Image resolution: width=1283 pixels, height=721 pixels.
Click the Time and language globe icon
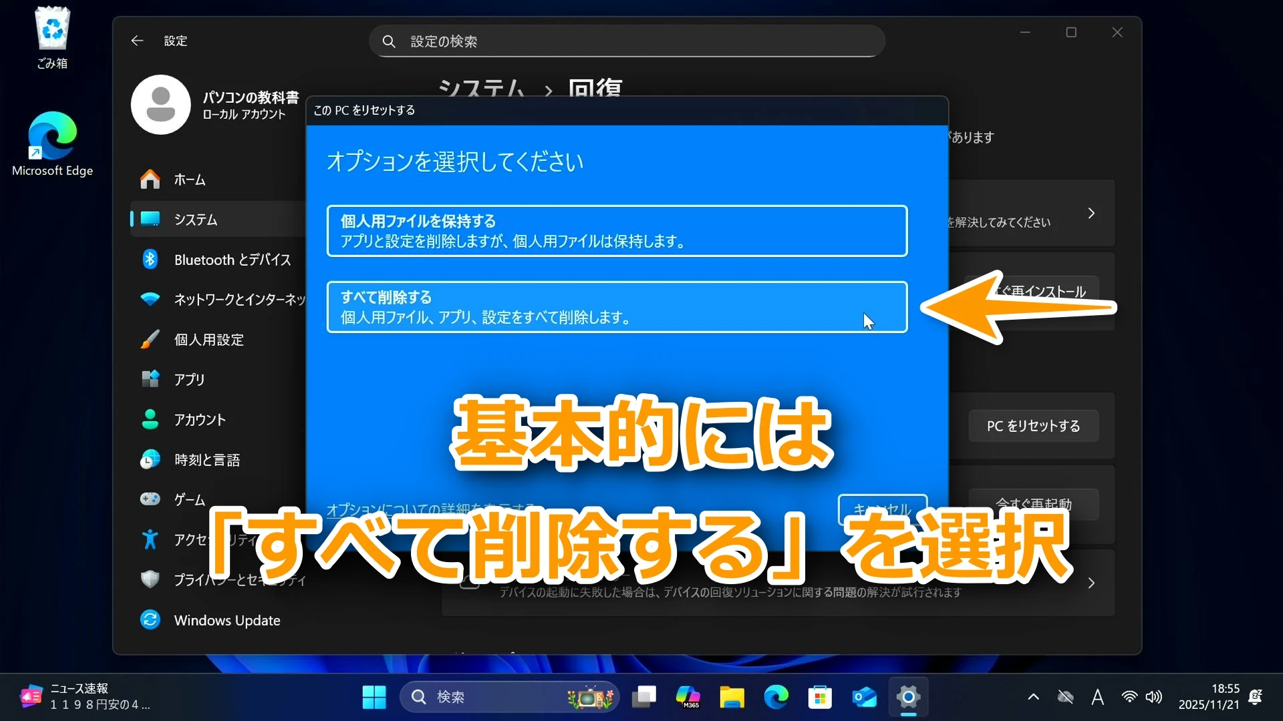[x=150, y=459]
